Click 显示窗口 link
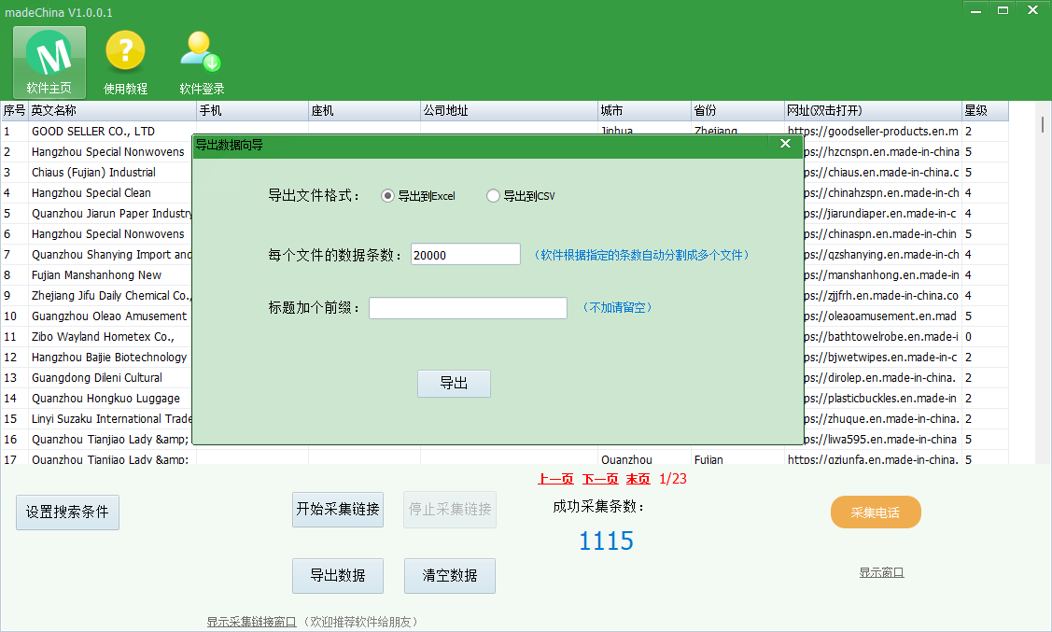Image resolution: width=1052 pixels, height=632 pixels. coord(881,573)
